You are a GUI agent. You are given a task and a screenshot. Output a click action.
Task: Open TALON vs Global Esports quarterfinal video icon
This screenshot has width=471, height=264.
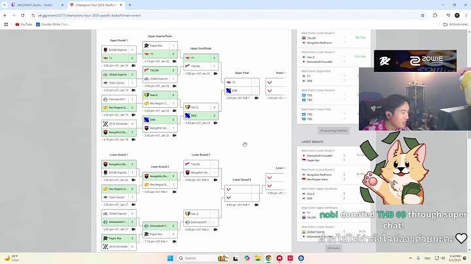[x=175, y=86]
